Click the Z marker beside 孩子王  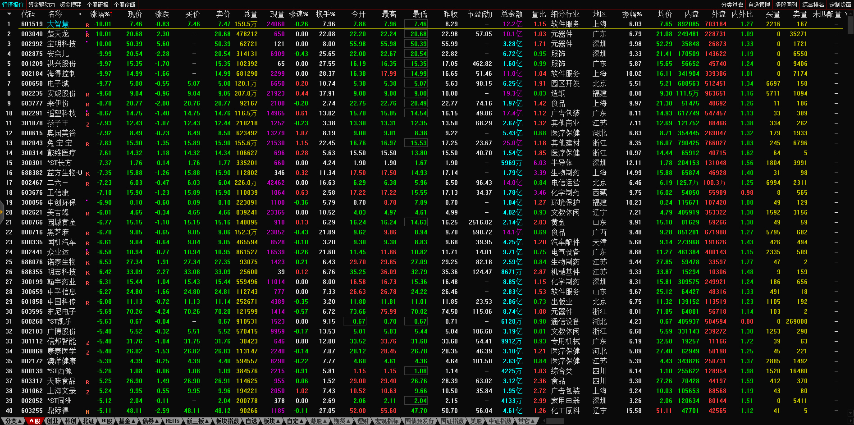point(87,124)
